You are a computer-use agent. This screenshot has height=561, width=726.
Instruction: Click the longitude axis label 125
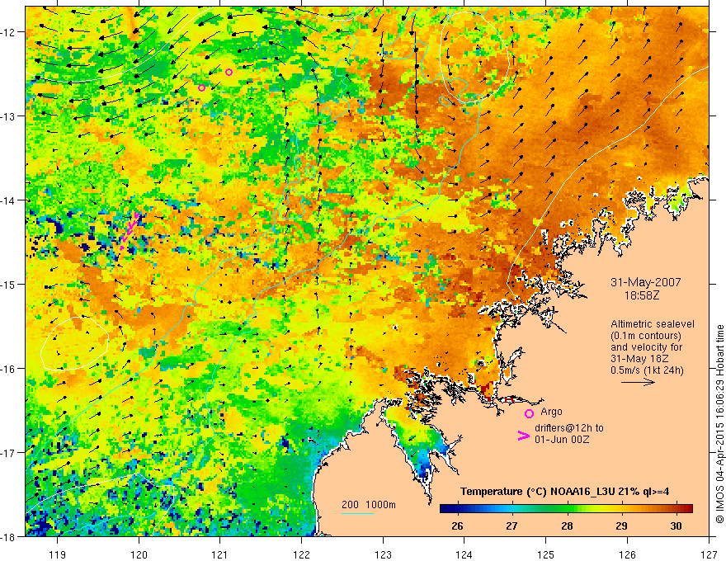click(546, 555)
